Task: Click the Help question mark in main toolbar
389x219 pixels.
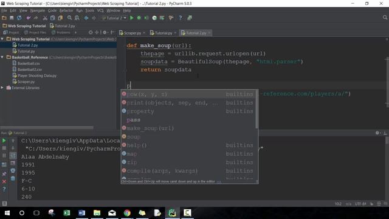Action: (181, 18)
